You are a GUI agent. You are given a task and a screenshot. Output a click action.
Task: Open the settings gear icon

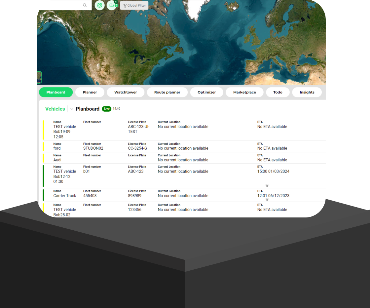[x=99, y=5]
